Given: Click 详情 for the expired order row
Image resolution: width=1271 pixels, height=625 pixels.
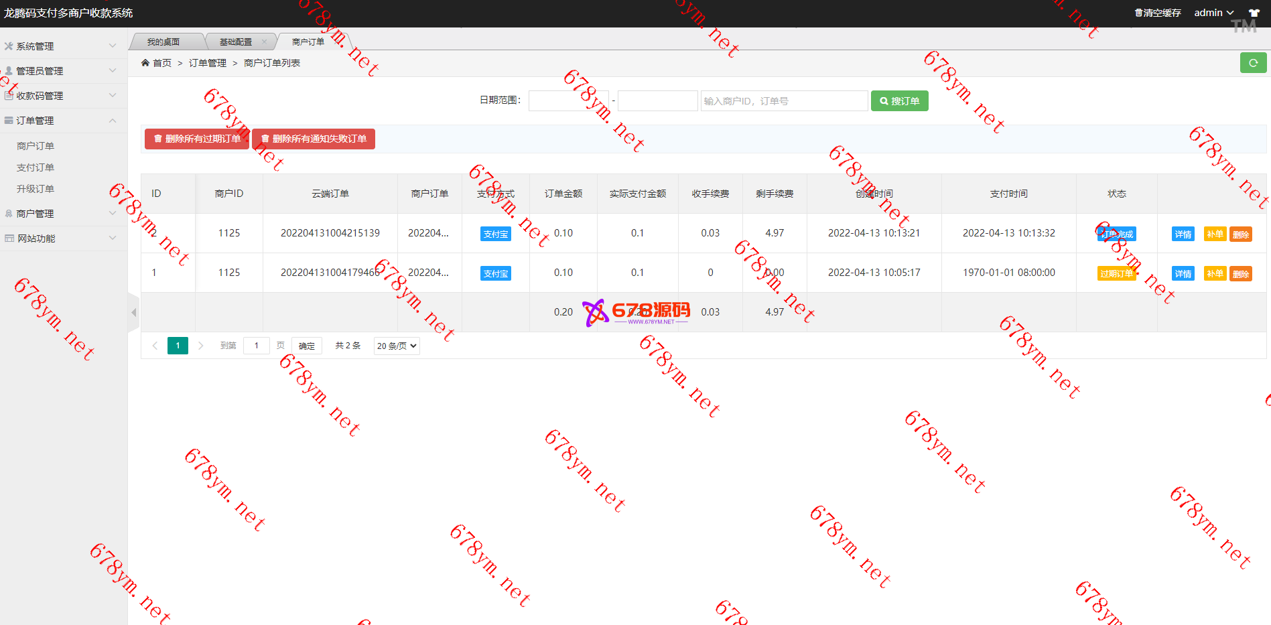Looking at the screenshot, I should point(1183,273).
